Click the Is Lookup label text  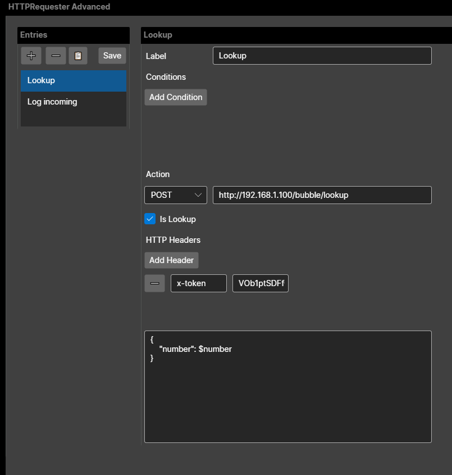point(178,219)
